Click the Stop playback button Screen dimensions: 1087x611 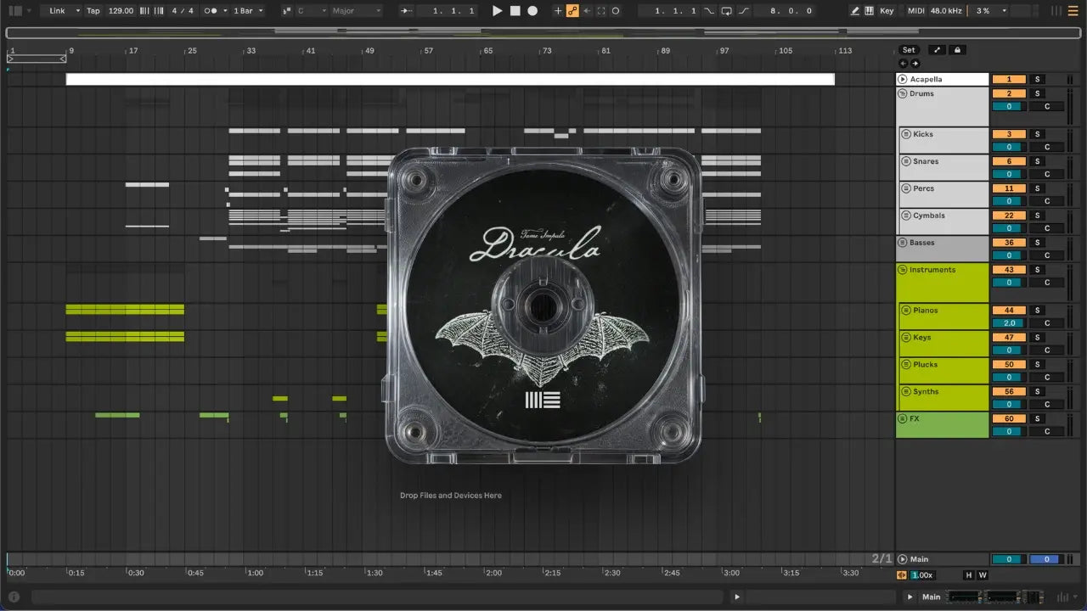point(515,11)
